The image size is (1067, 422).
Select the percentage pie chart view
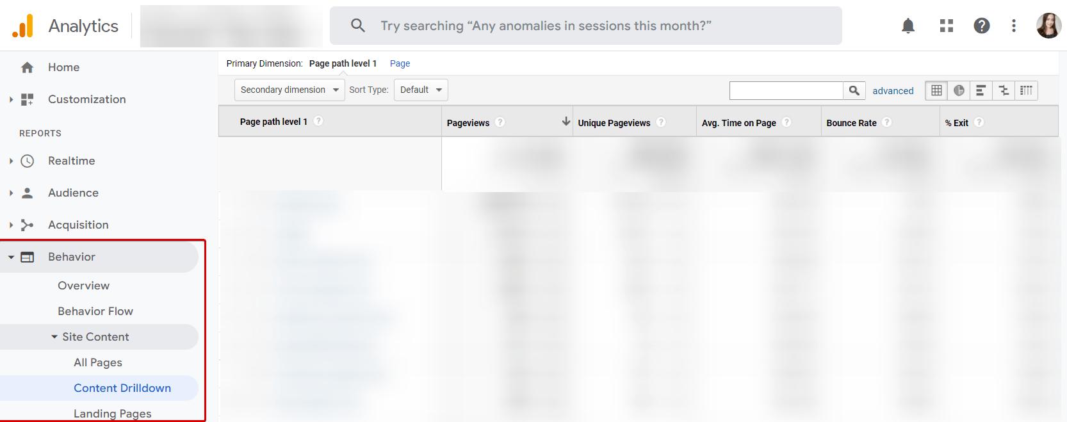click(958, 90)
